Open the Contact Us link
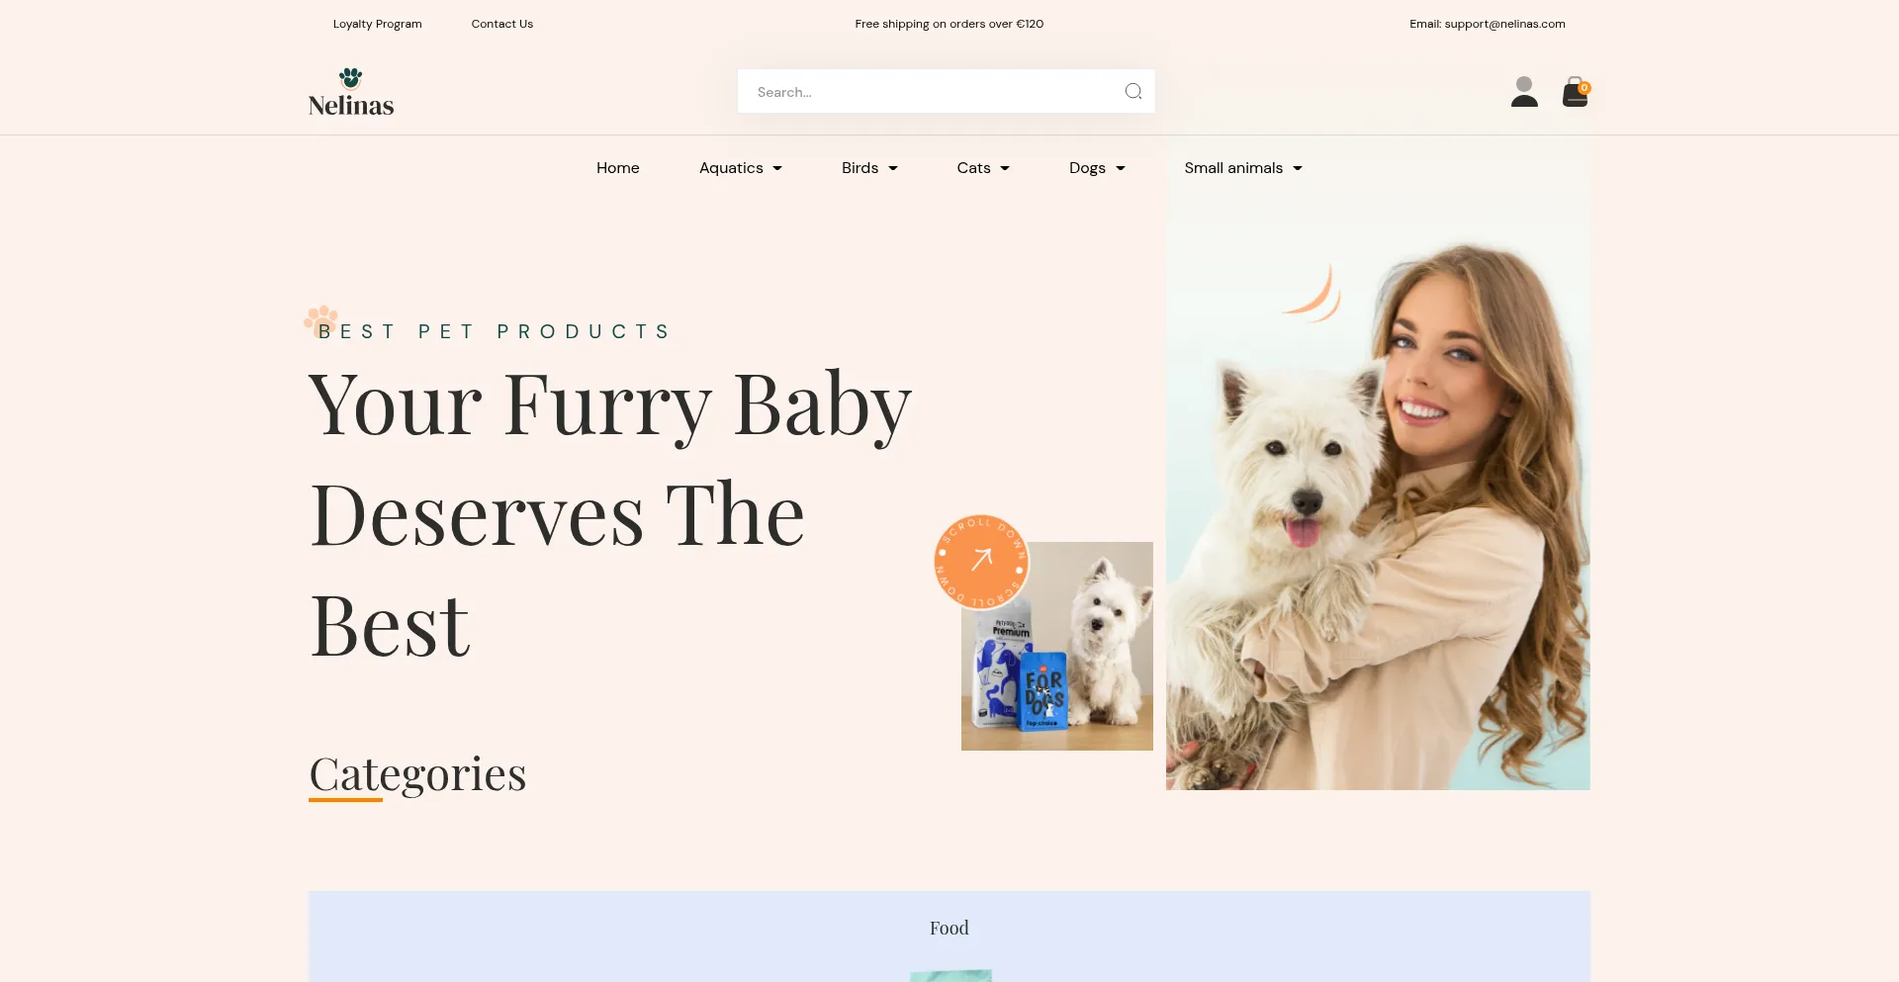Image resolution: width=1899 pixels, height=982 pixels. pyautogui.click(x=502, y=24)
